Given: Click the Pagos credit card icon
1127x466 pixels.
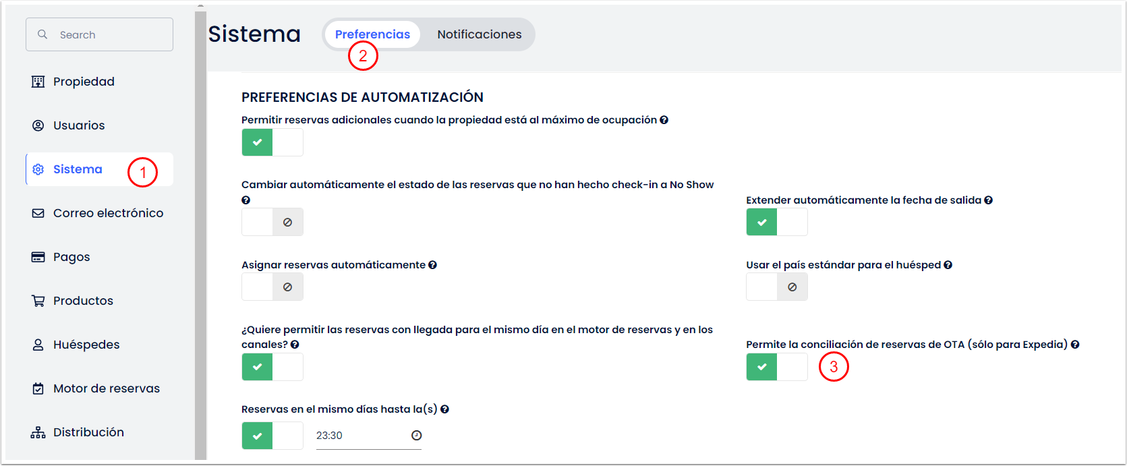Looking at the screenshot, I should [x=38, y=257].
